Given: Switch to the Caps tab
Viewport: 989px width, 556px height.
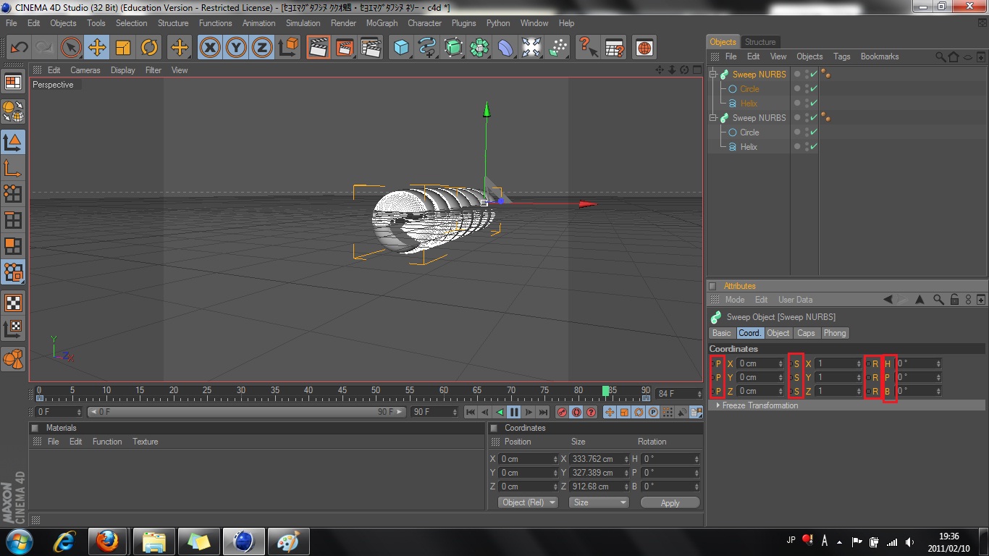Looking at the screenshot, I should pyautogui.click(x=806, y=333).
